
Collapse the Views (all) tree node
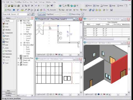click(x=18, y=21)
